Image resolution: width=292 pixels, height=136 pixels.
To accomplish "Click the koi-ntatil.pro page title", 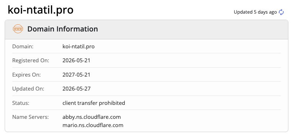I will 41,10.
